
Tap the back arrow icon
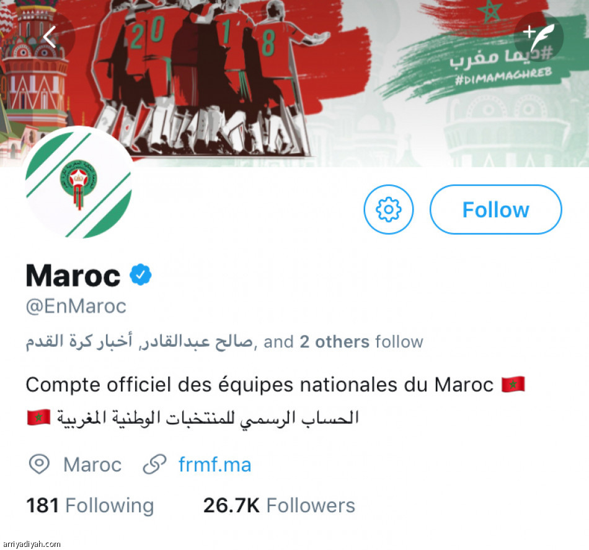click(x=50, y=37)
